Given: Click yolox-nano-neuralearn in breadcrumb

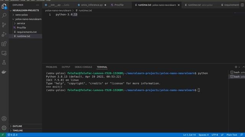Looking at the screenshot, I should pos(58,10).
